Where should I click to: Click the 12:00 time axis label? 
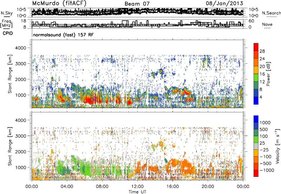(x=137, y=187)
